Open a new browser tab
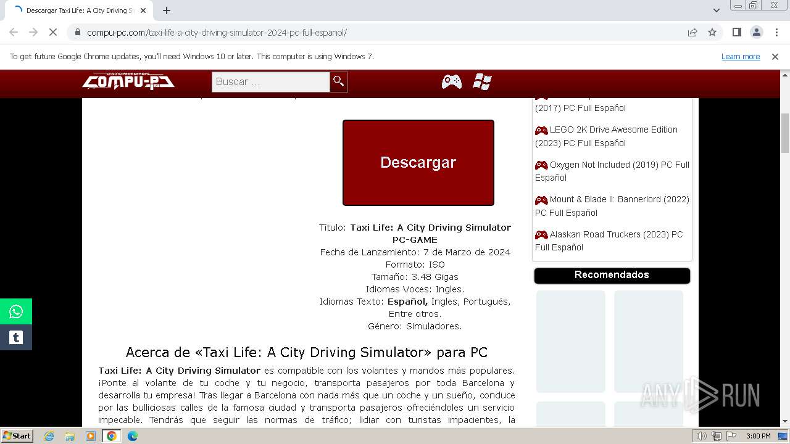The height and width of the screenshot is (444, 790). pyautogui.click(x=167, y=10)
